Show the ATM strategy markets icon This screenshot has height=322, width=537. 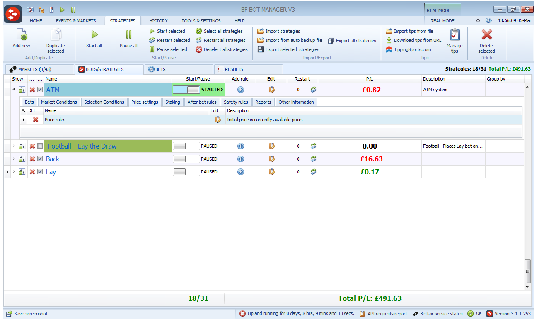pyautogui.click(x=22, y=90)
